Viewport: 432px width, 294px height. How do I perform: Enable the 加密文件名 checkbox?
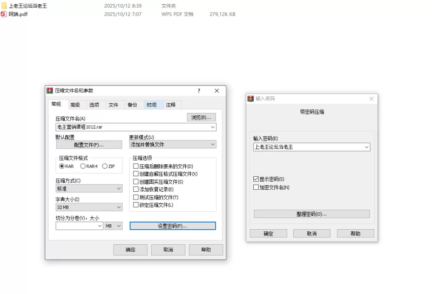pyautogui.click(x=256, y=187)
